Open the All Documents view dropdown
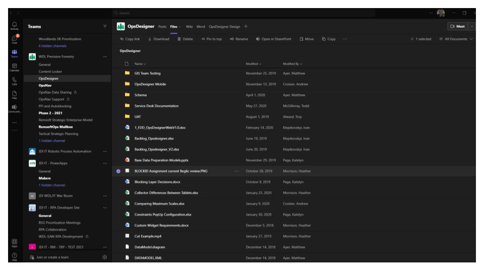This screenshot has width=484, height=272. click(x=456, y=39)
